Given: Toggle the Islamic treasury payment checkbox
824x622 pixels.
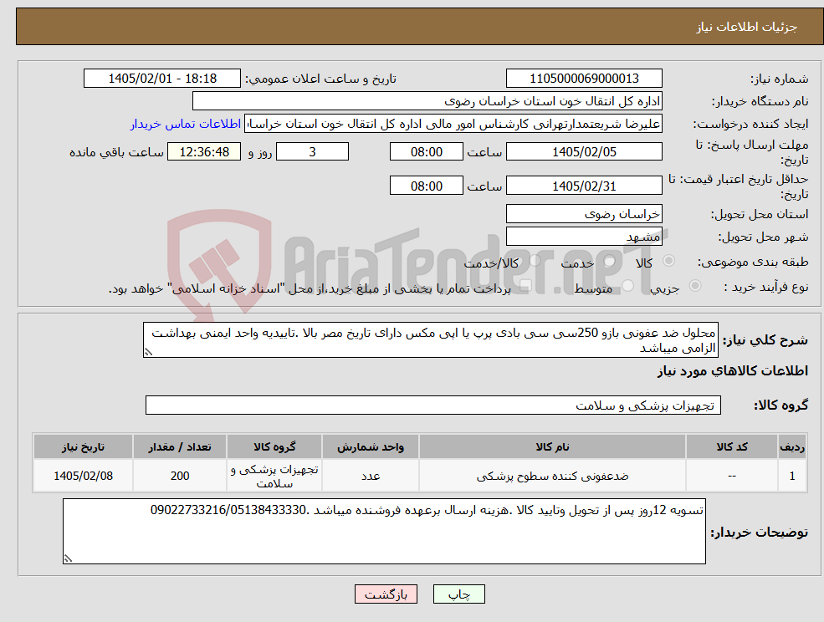Looking at the screenshot, I should 525,286.
